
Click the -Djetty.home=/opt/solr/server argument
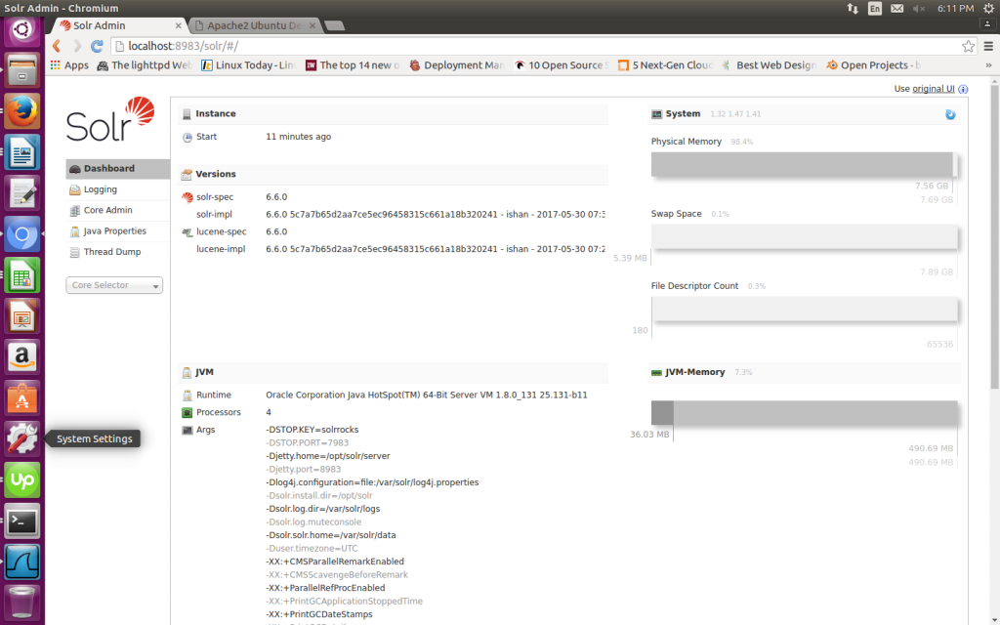click(x=328, y=456)
